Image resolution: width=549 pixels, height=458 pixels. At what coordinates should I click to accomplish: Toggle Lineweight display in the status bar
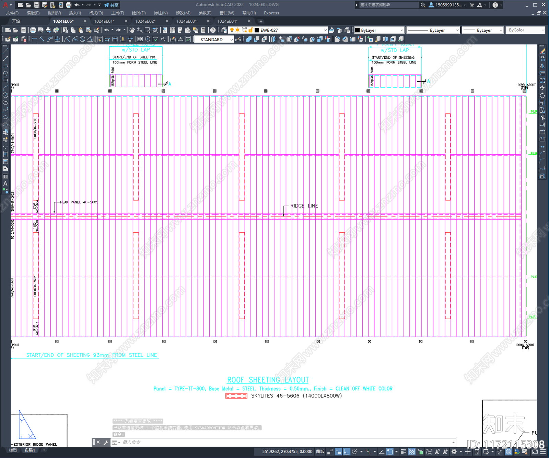pyautogui.click(x=404, y=451)
